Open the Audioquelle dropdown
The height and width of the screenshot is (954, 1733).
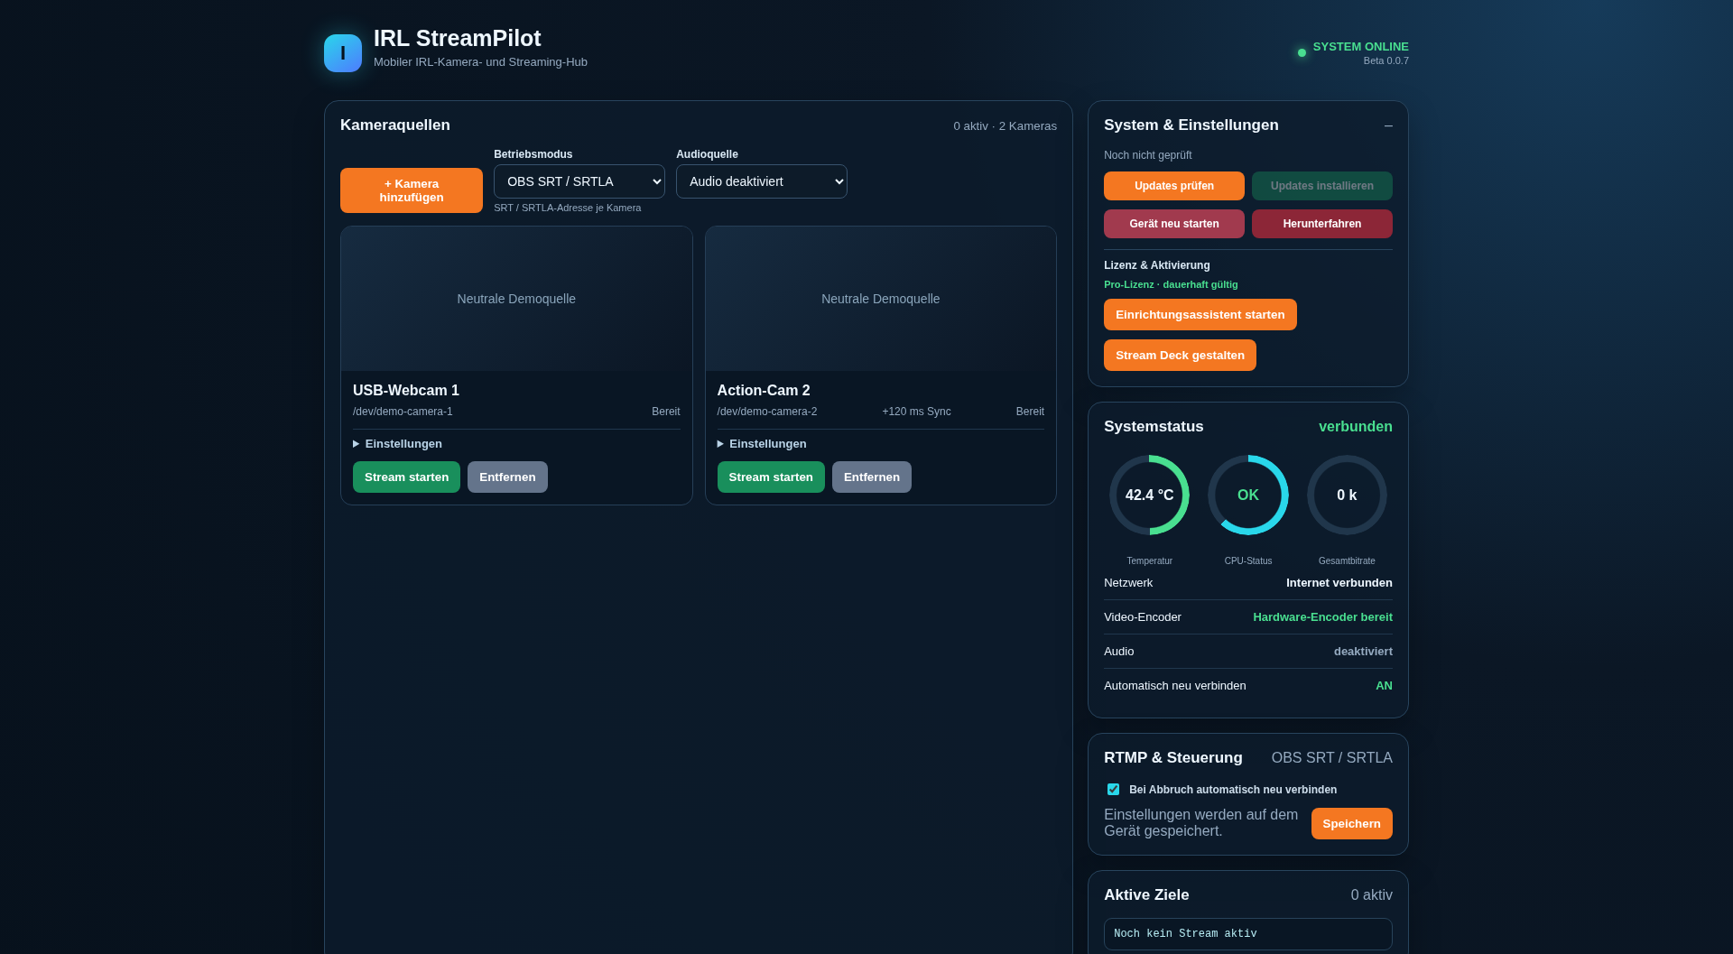[762, 181]
